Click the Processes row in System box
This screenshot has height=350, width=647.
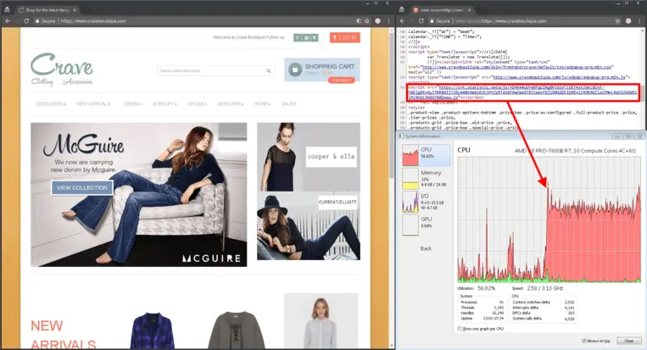coord(482,303)
